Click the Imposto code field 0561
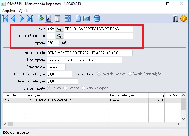The image size is (189, 136). point(53,43)
